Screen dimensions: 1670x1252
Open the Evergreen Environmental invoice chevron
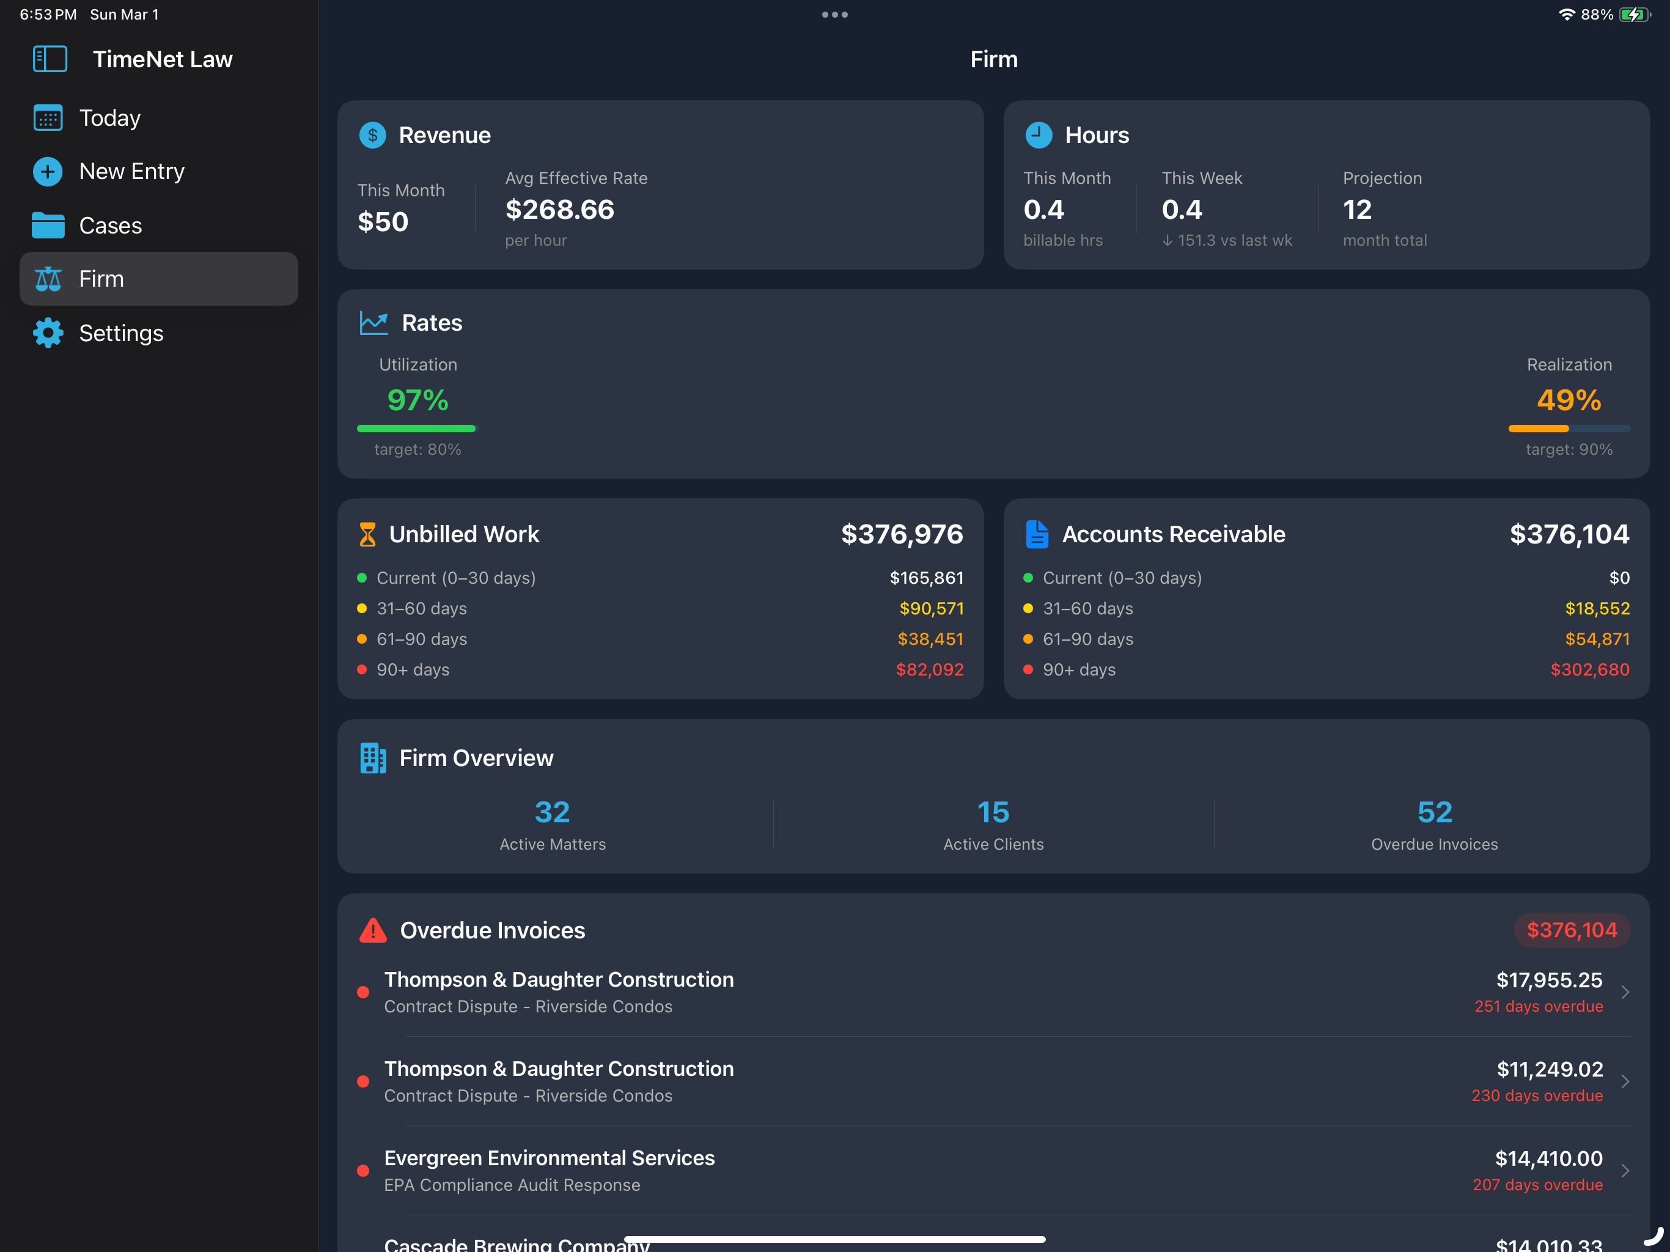click(x=1625, y=1171)
